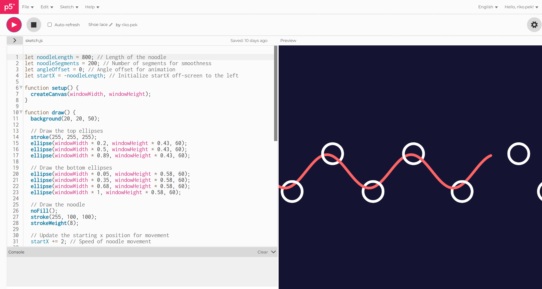
Task: Fold the setup function at line 6
Action: coord(21,87)
